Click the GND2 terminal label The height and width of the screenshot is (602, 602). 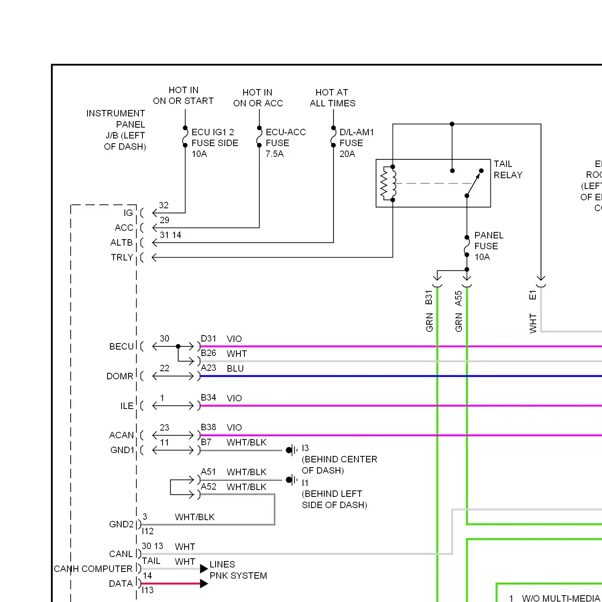point(121,524)
